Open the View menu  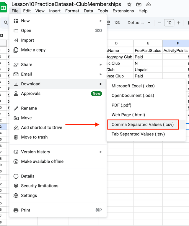tap(40, 11)
